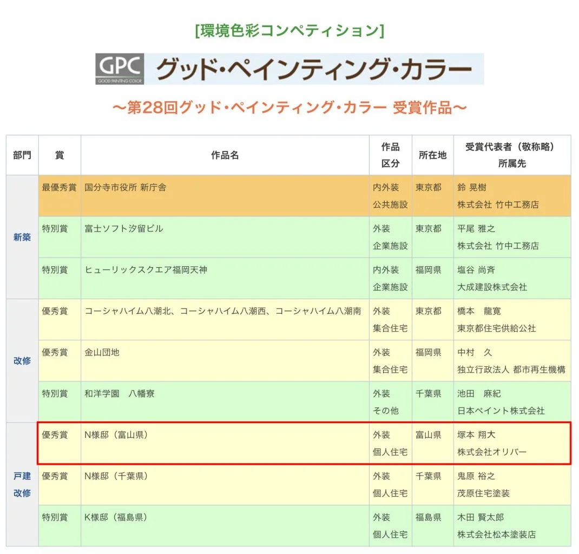Select the 富士ソフト汐留ビル entry
The width and height of the screenshot is (579, 554).
(x=124, y=229)
